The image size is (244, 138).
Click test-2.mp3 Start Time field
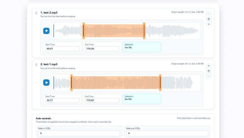tap(62, 49)
